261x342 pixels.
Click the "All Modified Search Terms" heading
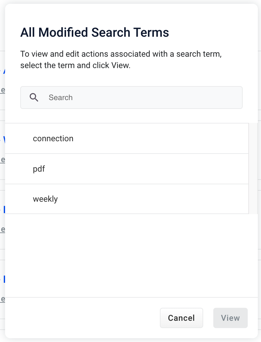pos(94,33)
